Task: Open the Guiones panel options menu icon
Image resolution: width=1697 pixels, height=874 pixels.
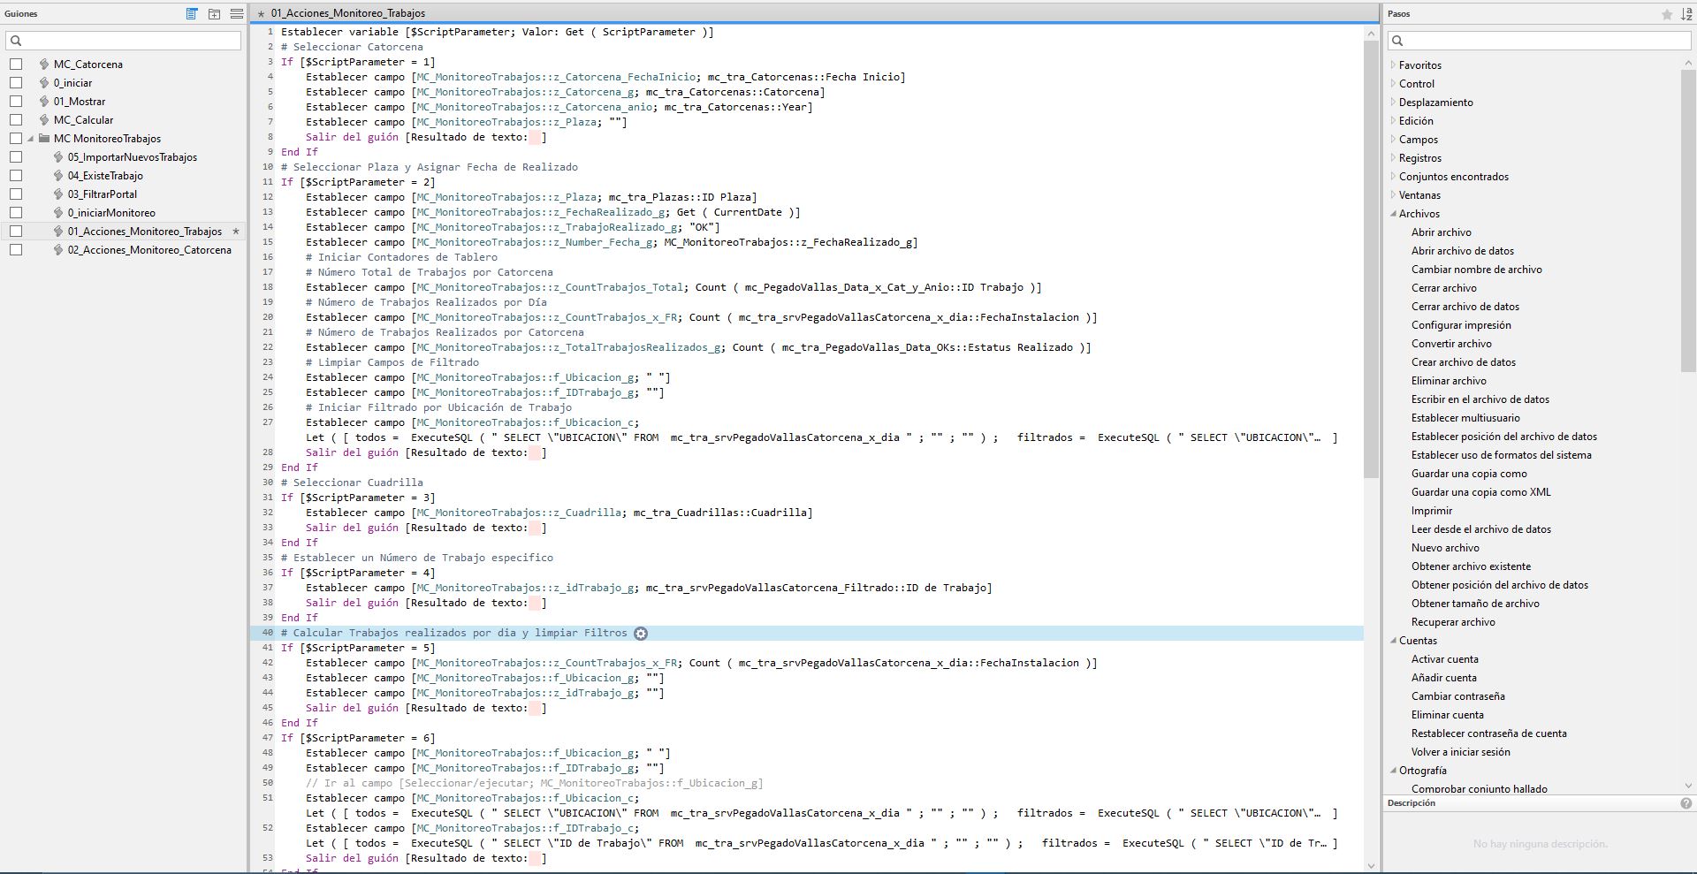Action: [236, 13]
